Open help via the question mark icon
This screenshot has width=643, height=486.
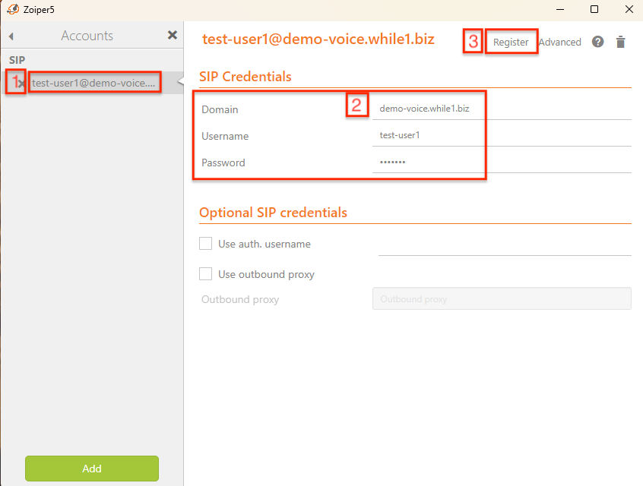tap(598, 42)
